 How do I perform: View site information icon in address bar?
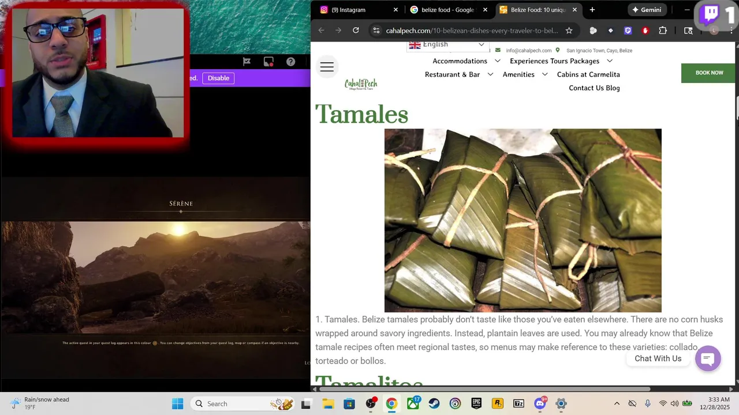376,31
